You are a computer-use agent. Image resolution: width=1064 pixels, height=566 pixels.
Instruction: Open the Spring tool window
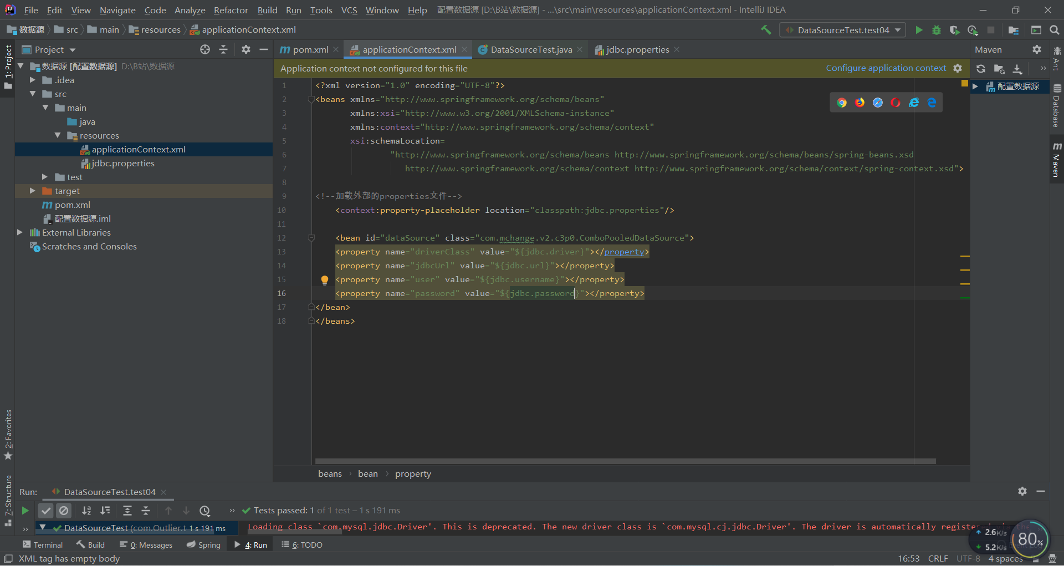tap(204, 545)
